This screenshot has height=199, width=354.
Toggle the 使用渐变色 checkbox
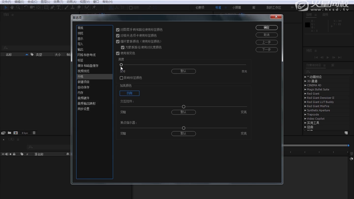tap(118, 53)
